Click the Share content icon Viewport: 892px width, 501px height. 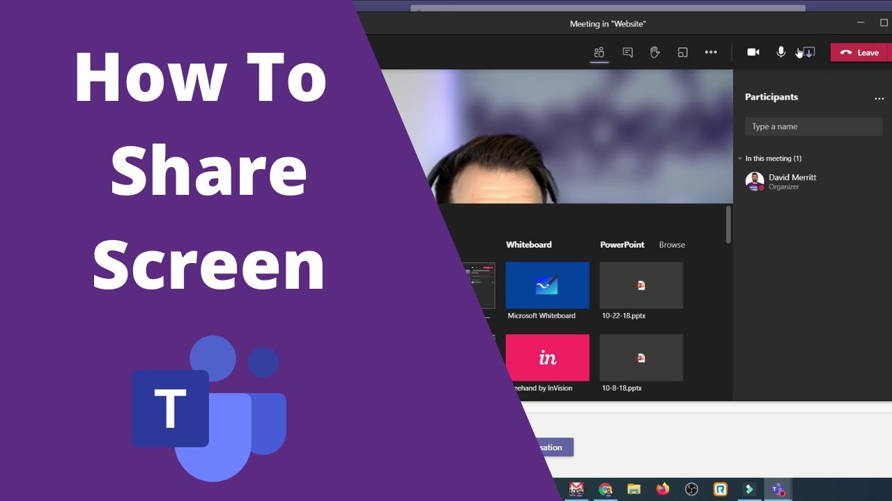tap(808, 52)
